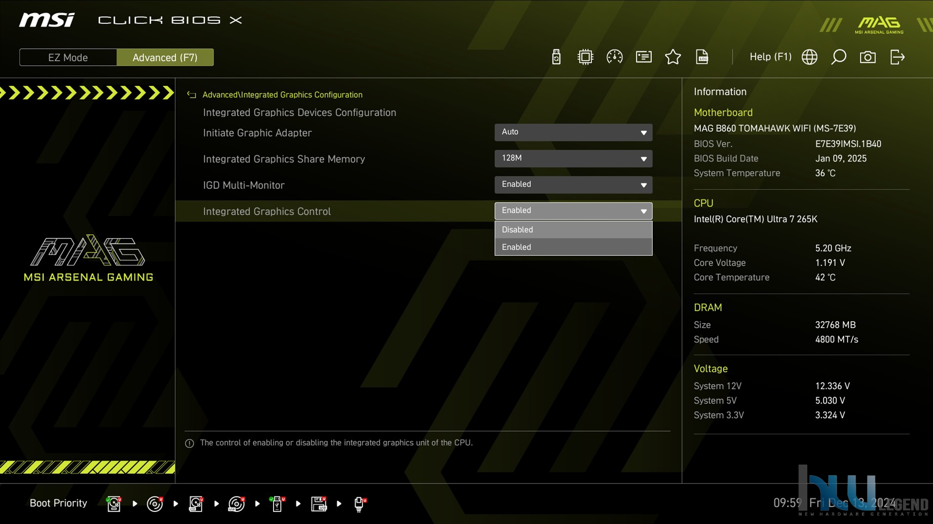Switch to EZ Mode
Viewport: 933px width, 524px height.
(x=68, y=57)
